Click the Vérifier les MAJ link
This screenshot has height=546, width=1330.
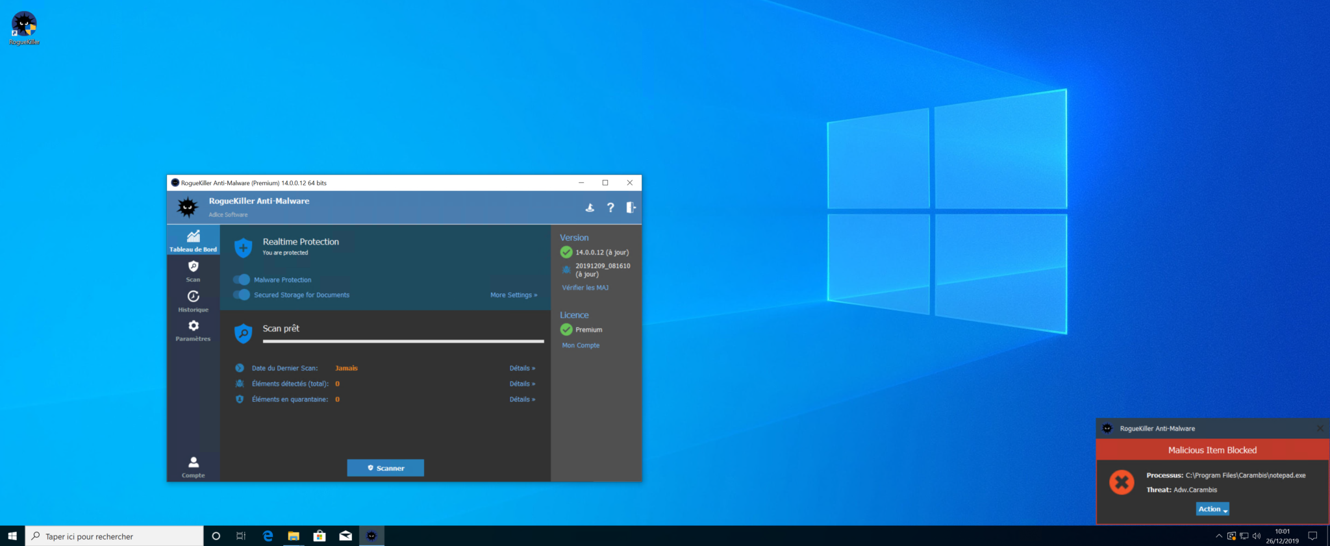585,288
